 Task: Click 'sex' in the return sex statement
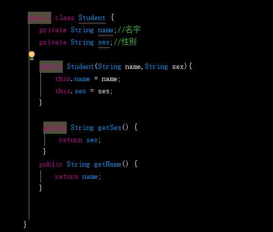tap(92, 140)
